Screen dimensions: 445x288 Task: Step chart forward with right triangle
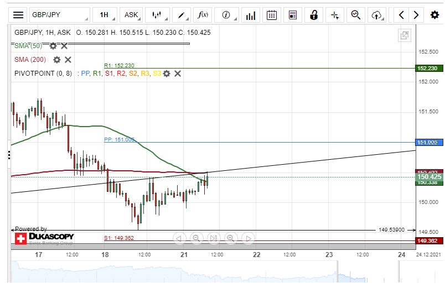(x=249, y=239)
